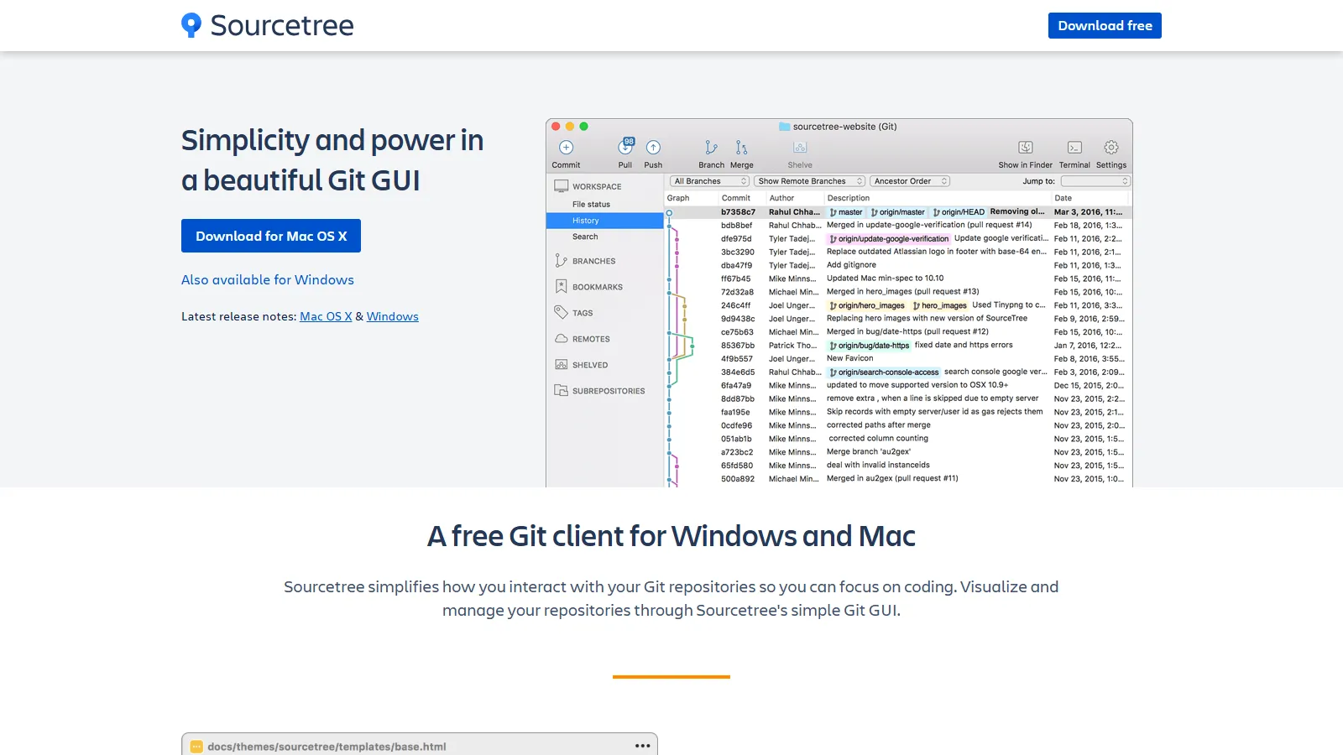Open the All Branches dropdown

[x=709, y=180]
